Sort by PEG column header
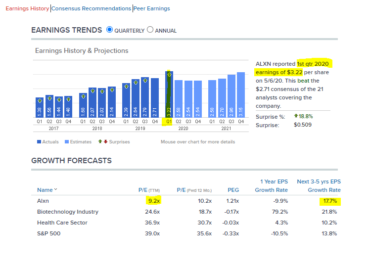This screenshot has height=272, width=370. click(233, 190)
